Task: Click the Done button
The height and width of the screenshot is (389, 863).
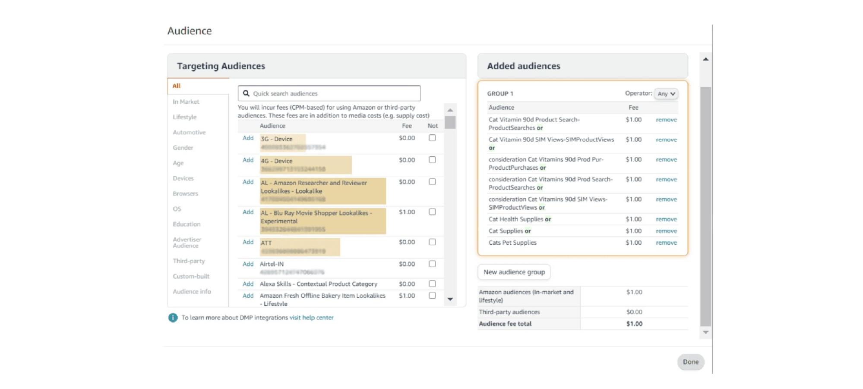Action: point(690,362)
